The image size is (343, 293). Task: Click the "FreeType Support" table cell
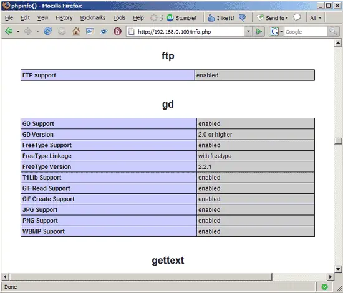tap(109, 145)
